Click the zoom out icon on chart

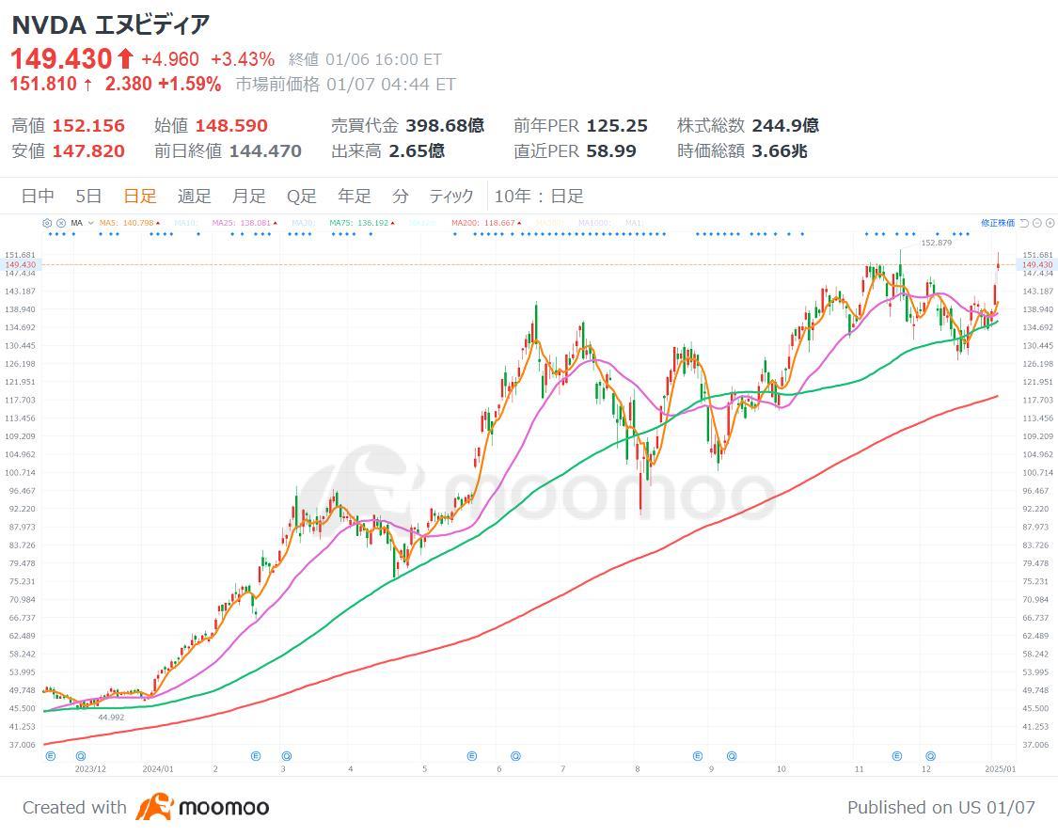pos(1036,223)
